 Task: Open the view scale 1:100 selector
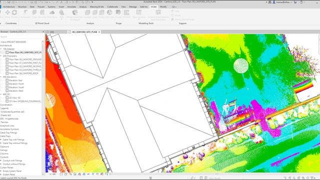point(52,174)
